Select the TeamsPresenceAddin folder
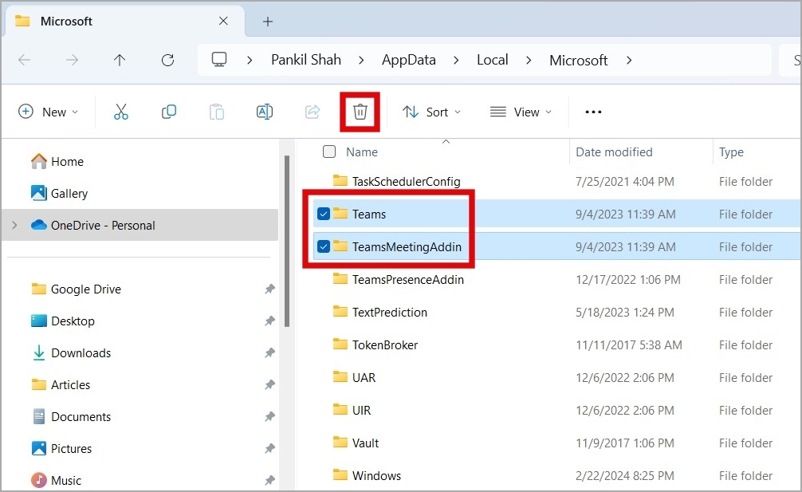 [407, 279]
